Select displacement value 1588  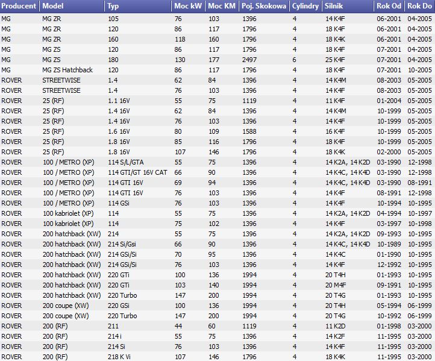[249, 131]
